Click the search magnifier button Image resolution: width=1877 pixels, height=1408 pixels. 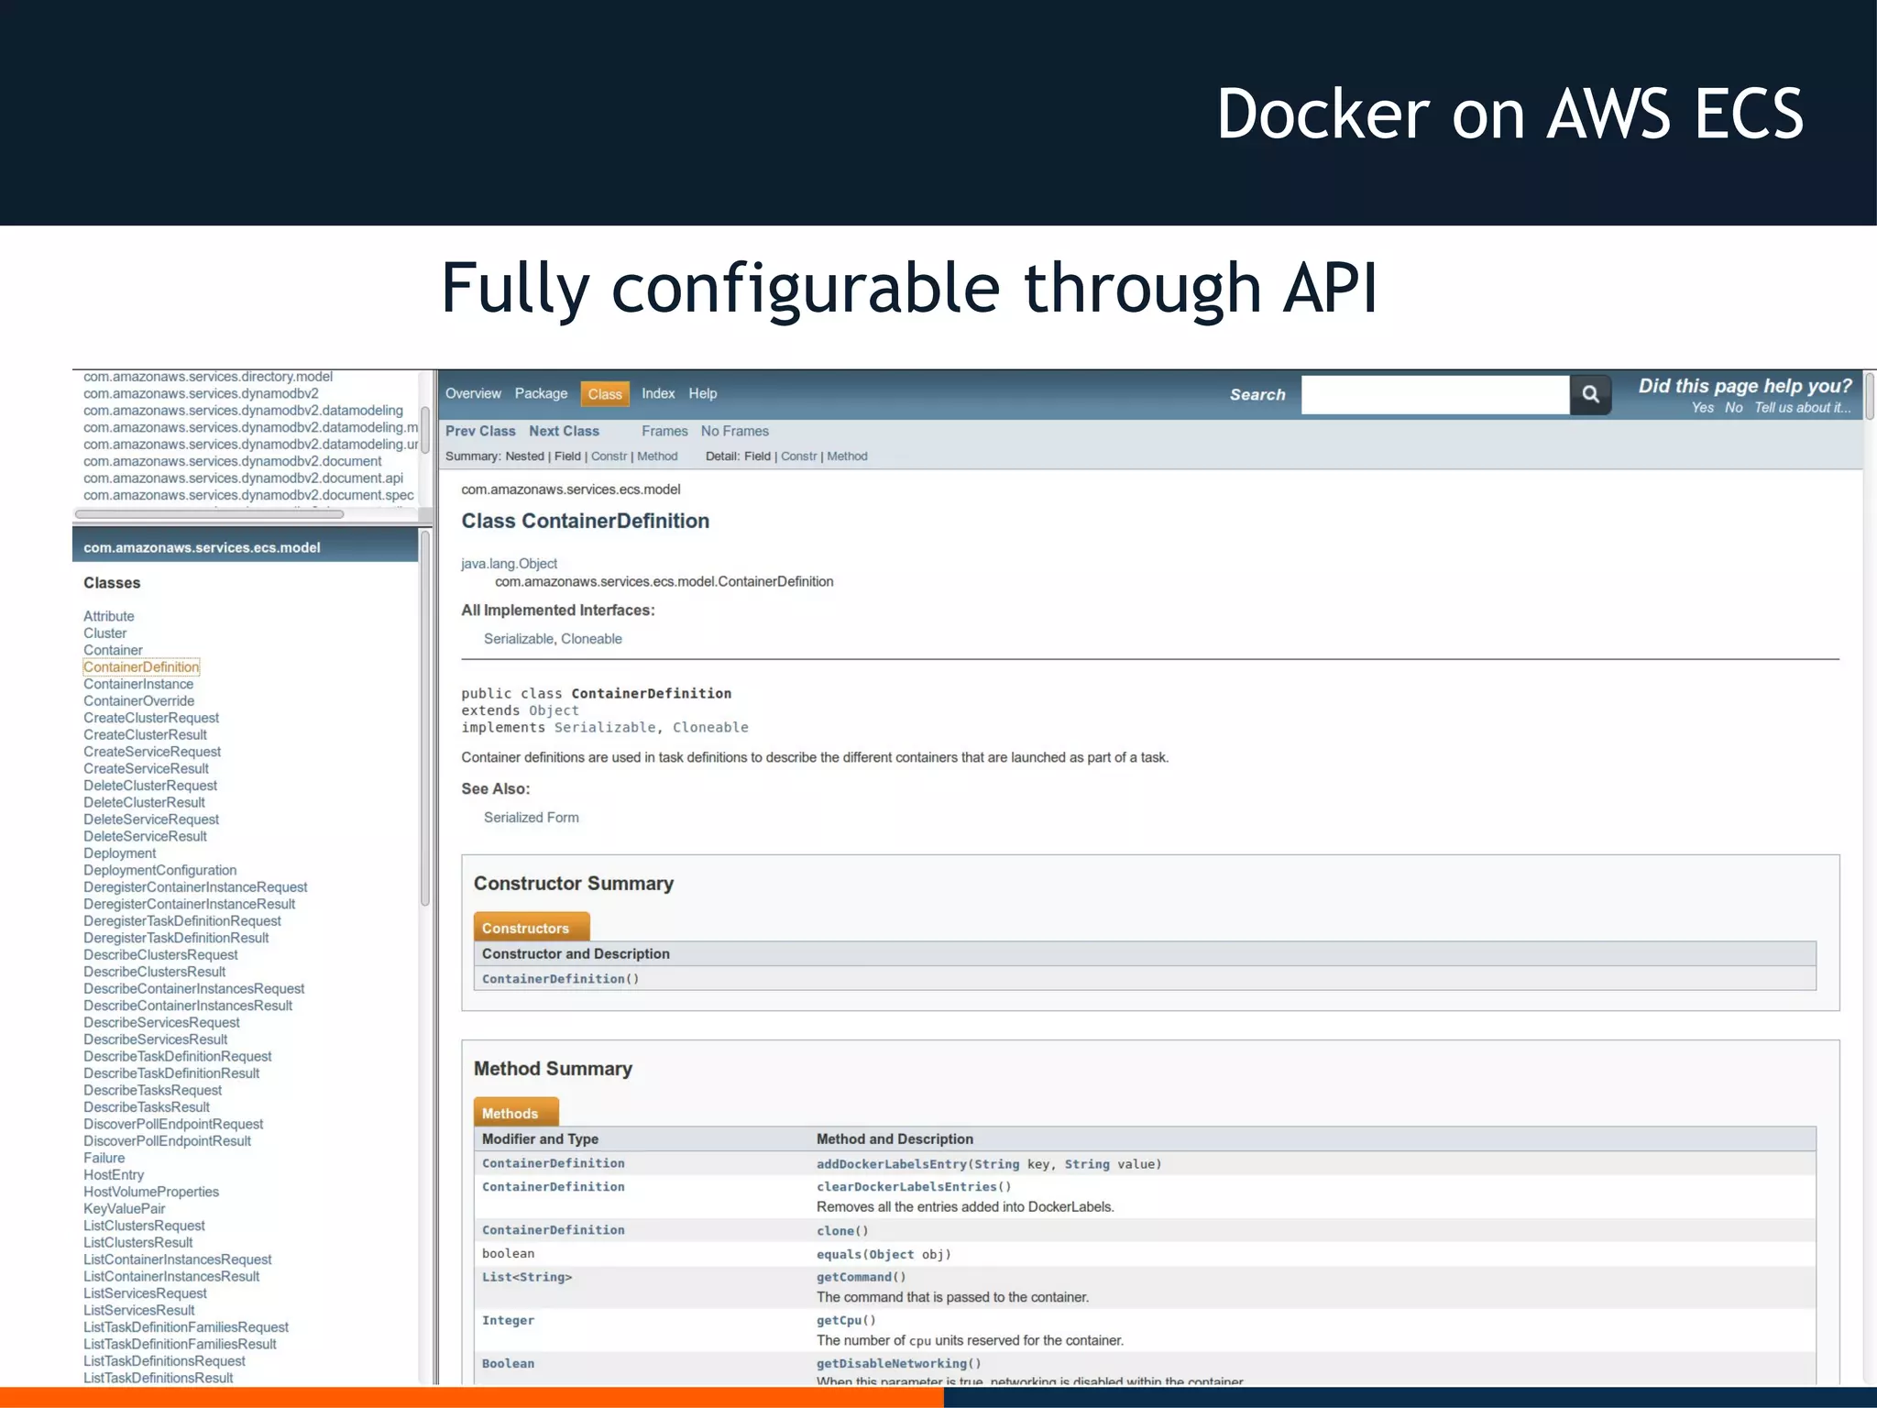click(1590, 394)
